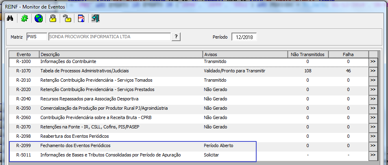Click Transmitido status of R-2010 row
Screen dimensions: 388x165
[215, 80]
